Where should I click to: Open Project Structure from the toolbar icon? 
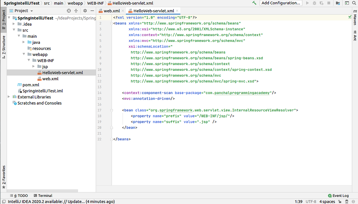click(x=338, y=3)
